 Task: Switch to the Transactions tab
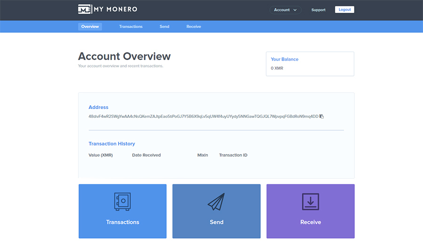point(131,26)
